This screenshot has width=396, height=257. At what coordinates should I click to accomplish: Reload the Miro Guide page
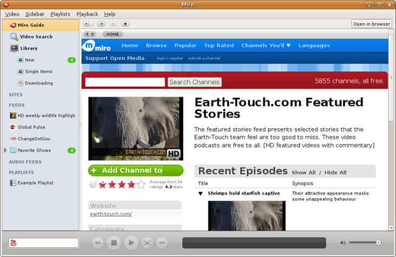click(x=101, y=24)
